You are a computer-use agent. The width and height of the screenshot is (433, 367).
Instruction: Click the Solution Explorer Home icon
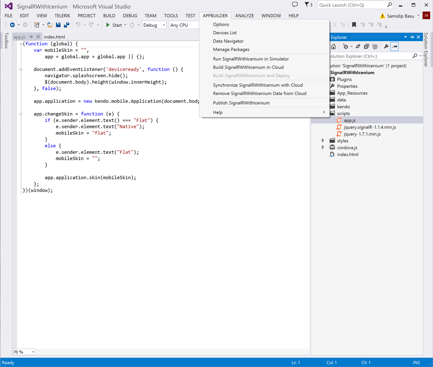(333, 46)
